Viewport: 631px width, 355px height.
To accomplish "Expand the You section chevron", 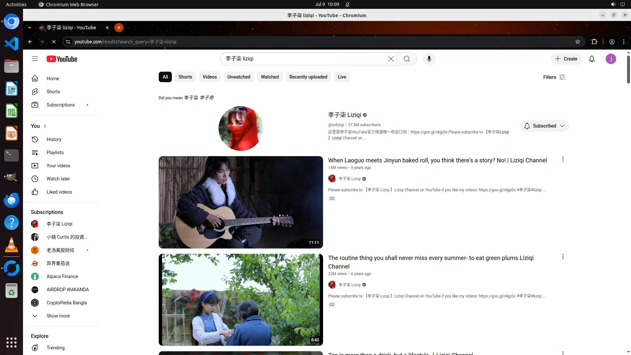I will 45,126.
